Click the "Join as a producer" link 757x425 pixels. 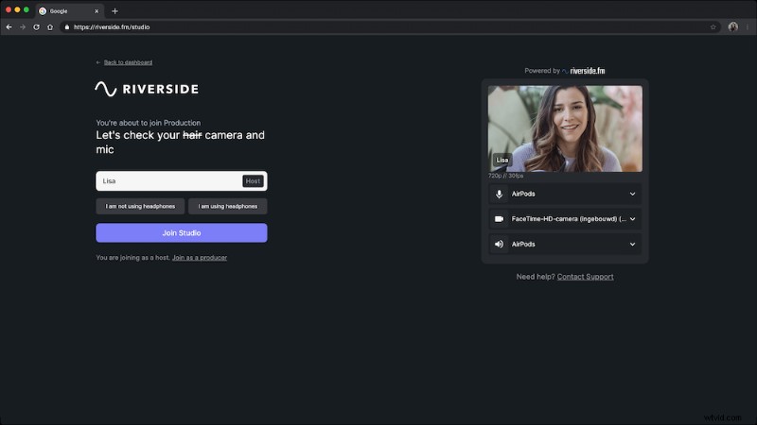point(199,258)
